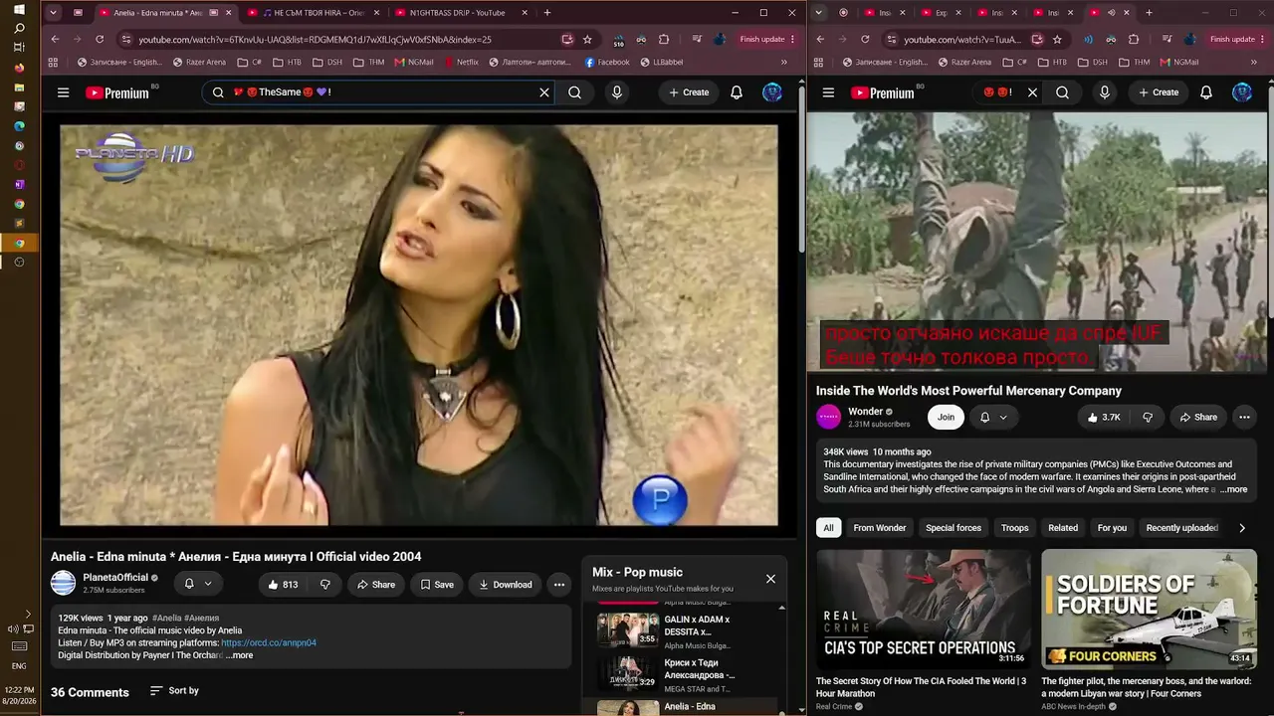This screenshot has height=716, width=1274.
Task: Open YouTube guide menu in right window
Action: [828, 92]
